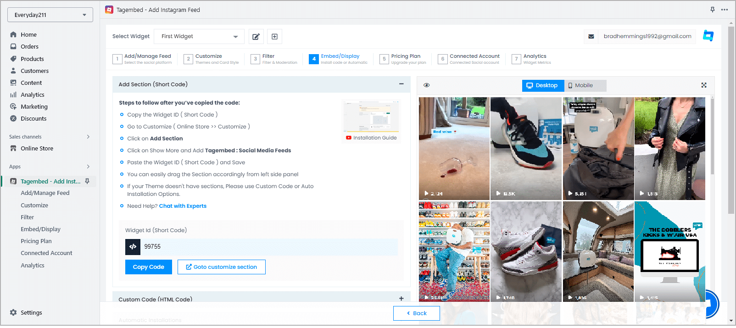This screenshot has height=328, width=736.
Task: Click the add new widget plus icon
Action: pyautogui.click(x=274, y=36)
